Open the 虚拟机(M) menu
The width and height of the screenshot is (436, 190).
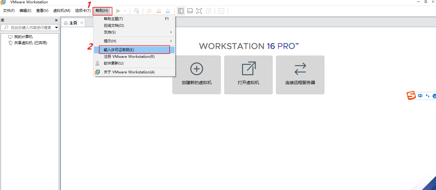[x=62, y=11]
